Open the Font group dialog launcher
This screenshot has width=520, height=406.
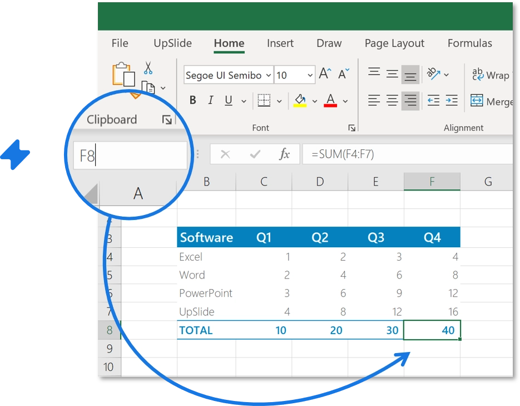pos(351,128)
